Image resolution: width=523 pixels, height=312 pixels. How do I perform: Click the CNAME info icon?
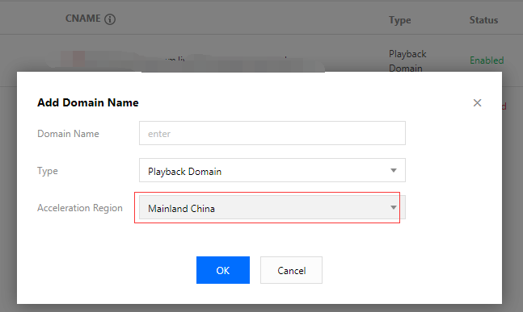[110, 19]
